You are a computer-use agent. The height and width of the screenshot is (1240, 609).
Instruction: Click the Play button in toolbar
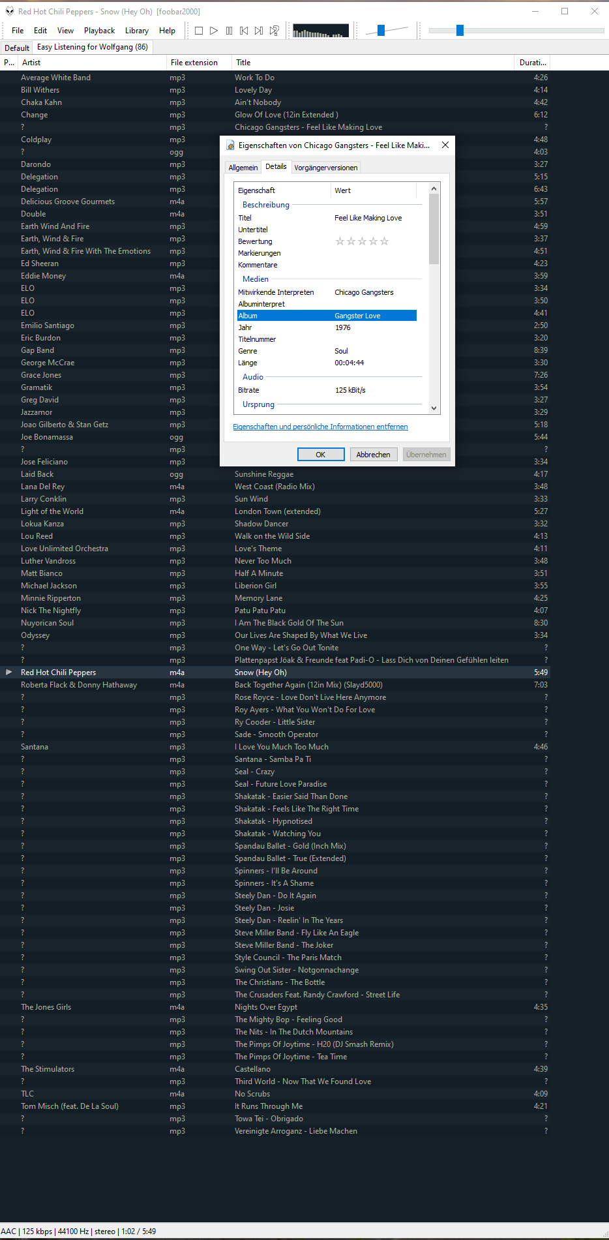214,31
